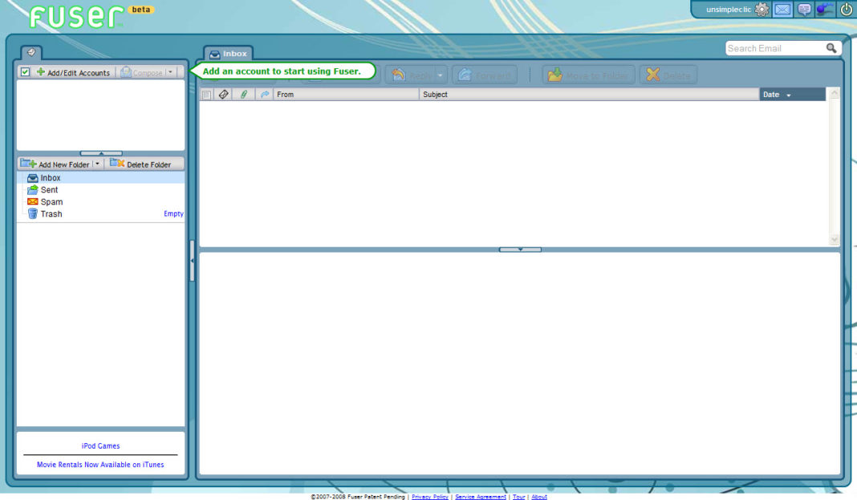857x500 pixels.
Task: Log out with the power icon
Action: point(846,10)
